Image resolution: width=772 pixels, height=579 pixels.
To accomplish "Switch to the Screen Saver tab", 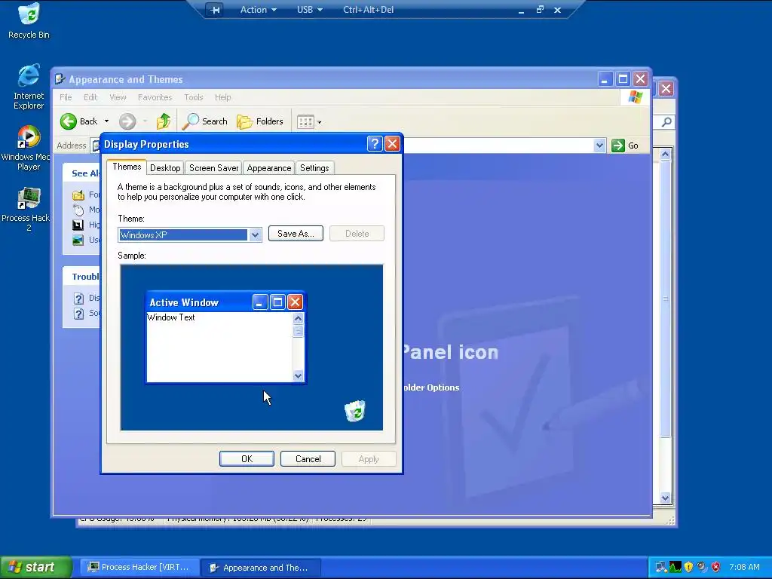I will point(213,168).
